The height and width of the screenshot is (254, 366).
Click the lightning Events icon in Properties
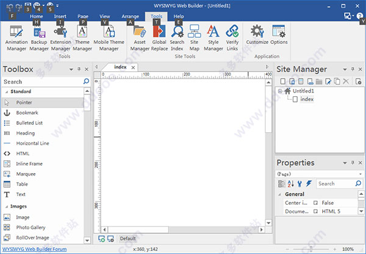pos(309,183)
